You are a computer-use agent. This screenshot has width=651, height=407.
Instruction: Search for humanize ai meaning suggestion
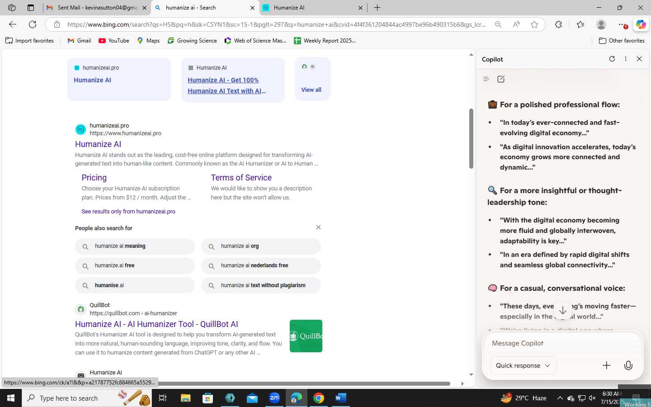coord(135,246)
